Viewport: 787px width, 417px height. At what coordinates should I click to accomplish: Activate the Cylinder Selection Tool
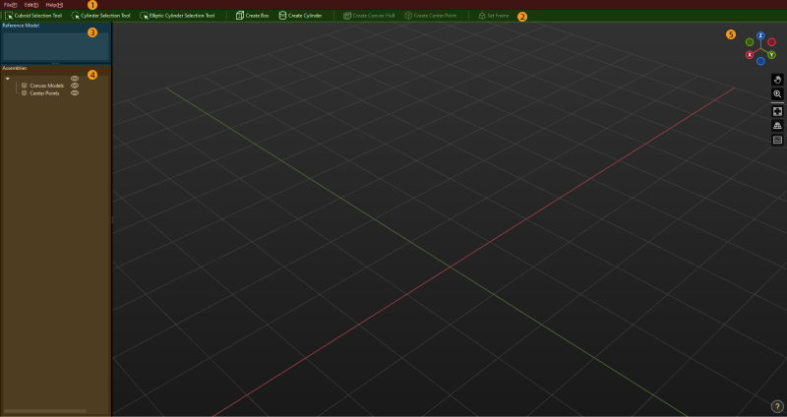tap(100, 16)
